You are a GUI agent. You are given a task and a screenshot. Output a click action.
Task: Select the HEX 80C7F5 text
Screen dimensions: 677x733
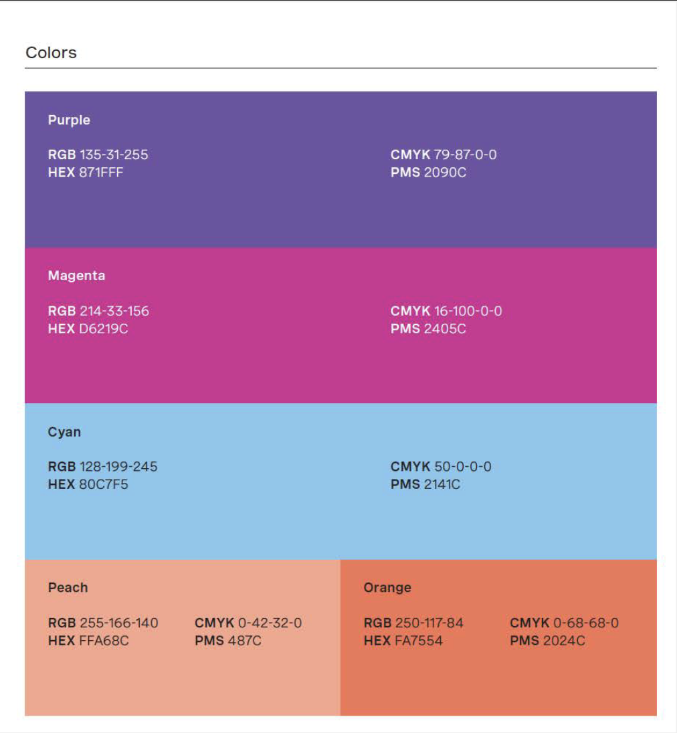88,484
